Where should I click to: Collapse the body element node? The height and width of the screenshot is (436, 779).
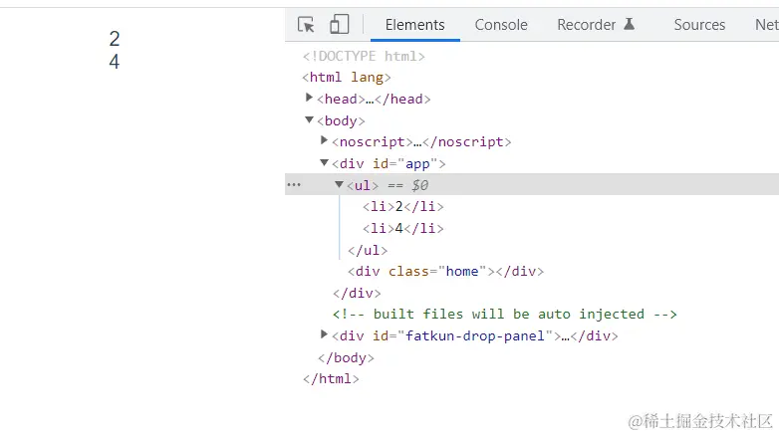[309, 119]
